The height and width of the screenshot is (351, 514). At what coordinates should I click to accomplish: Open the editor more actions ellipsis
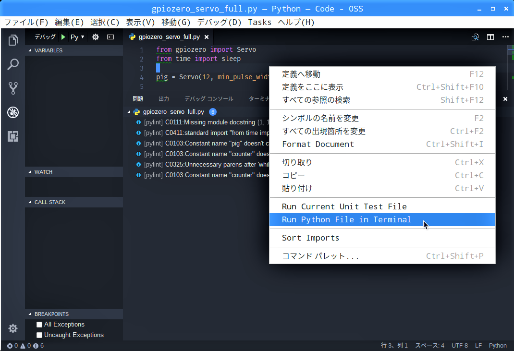(x=505, y=36)
